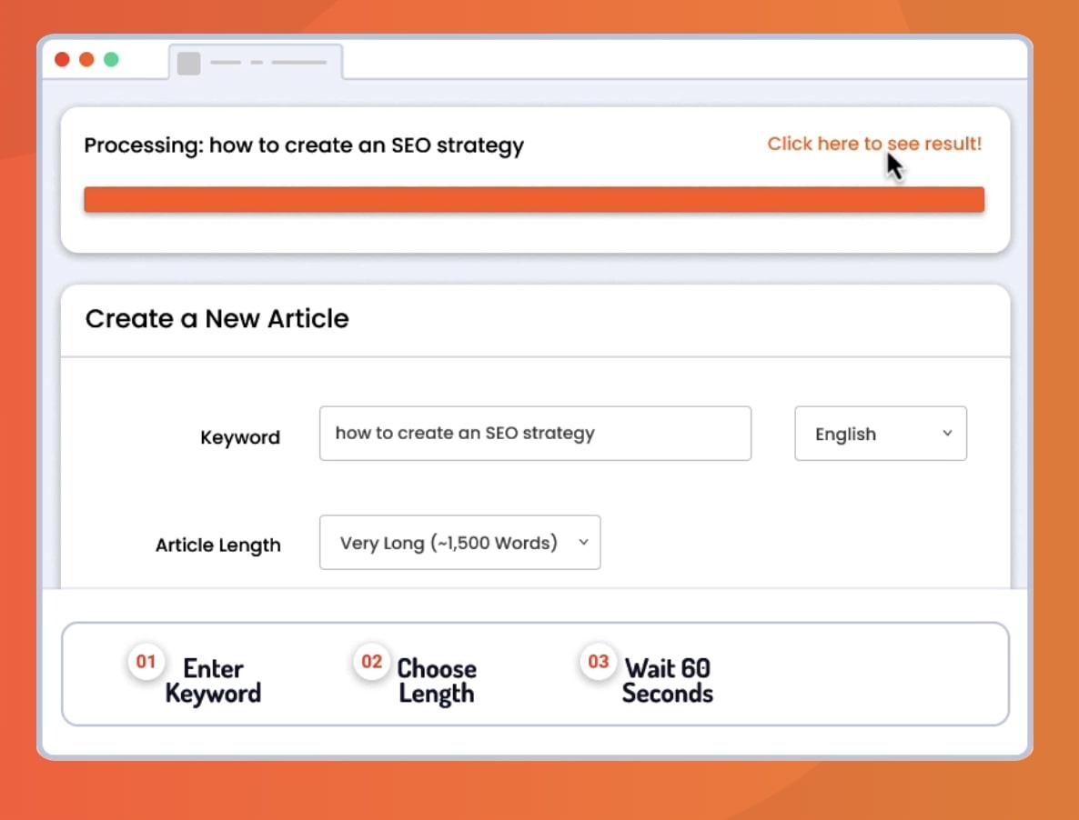Click the chevron arrow in the English selector
The height and width of the screenshot is (820, 1079).
click(947, 434)
